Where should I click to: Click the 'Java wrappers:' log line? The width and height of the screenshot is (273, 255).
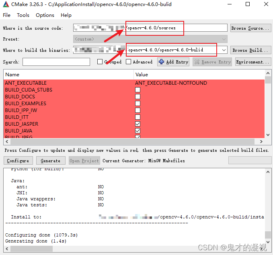pyautogui.click(x=36, y=199)
